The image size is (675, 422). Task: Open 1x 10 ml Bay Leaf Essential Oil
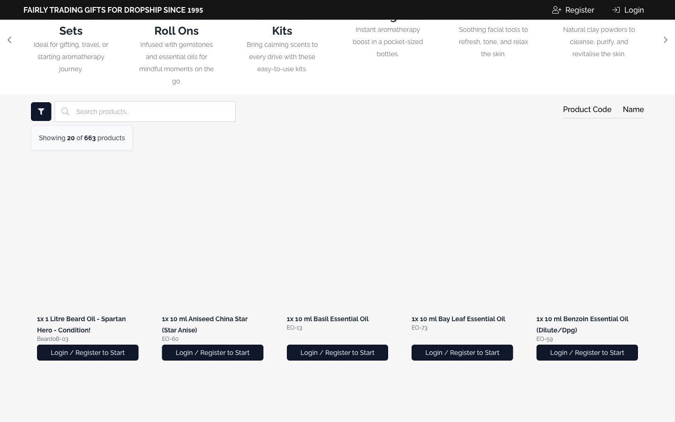[x=458, y=319]
